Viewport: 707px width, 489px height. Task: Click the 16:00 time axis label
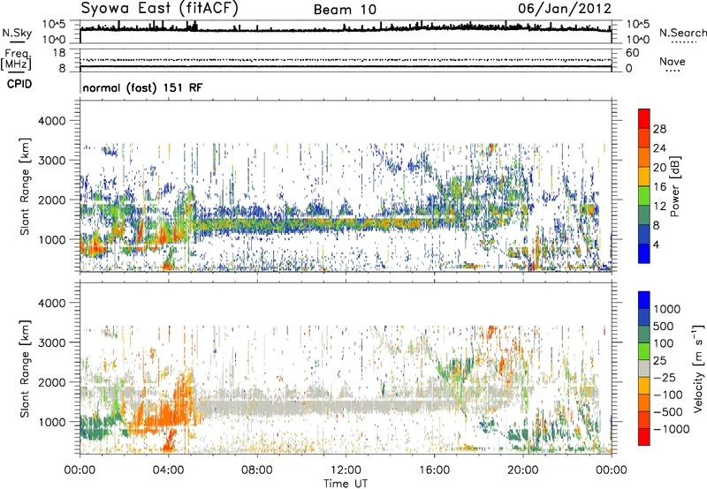tap(434, 470)
